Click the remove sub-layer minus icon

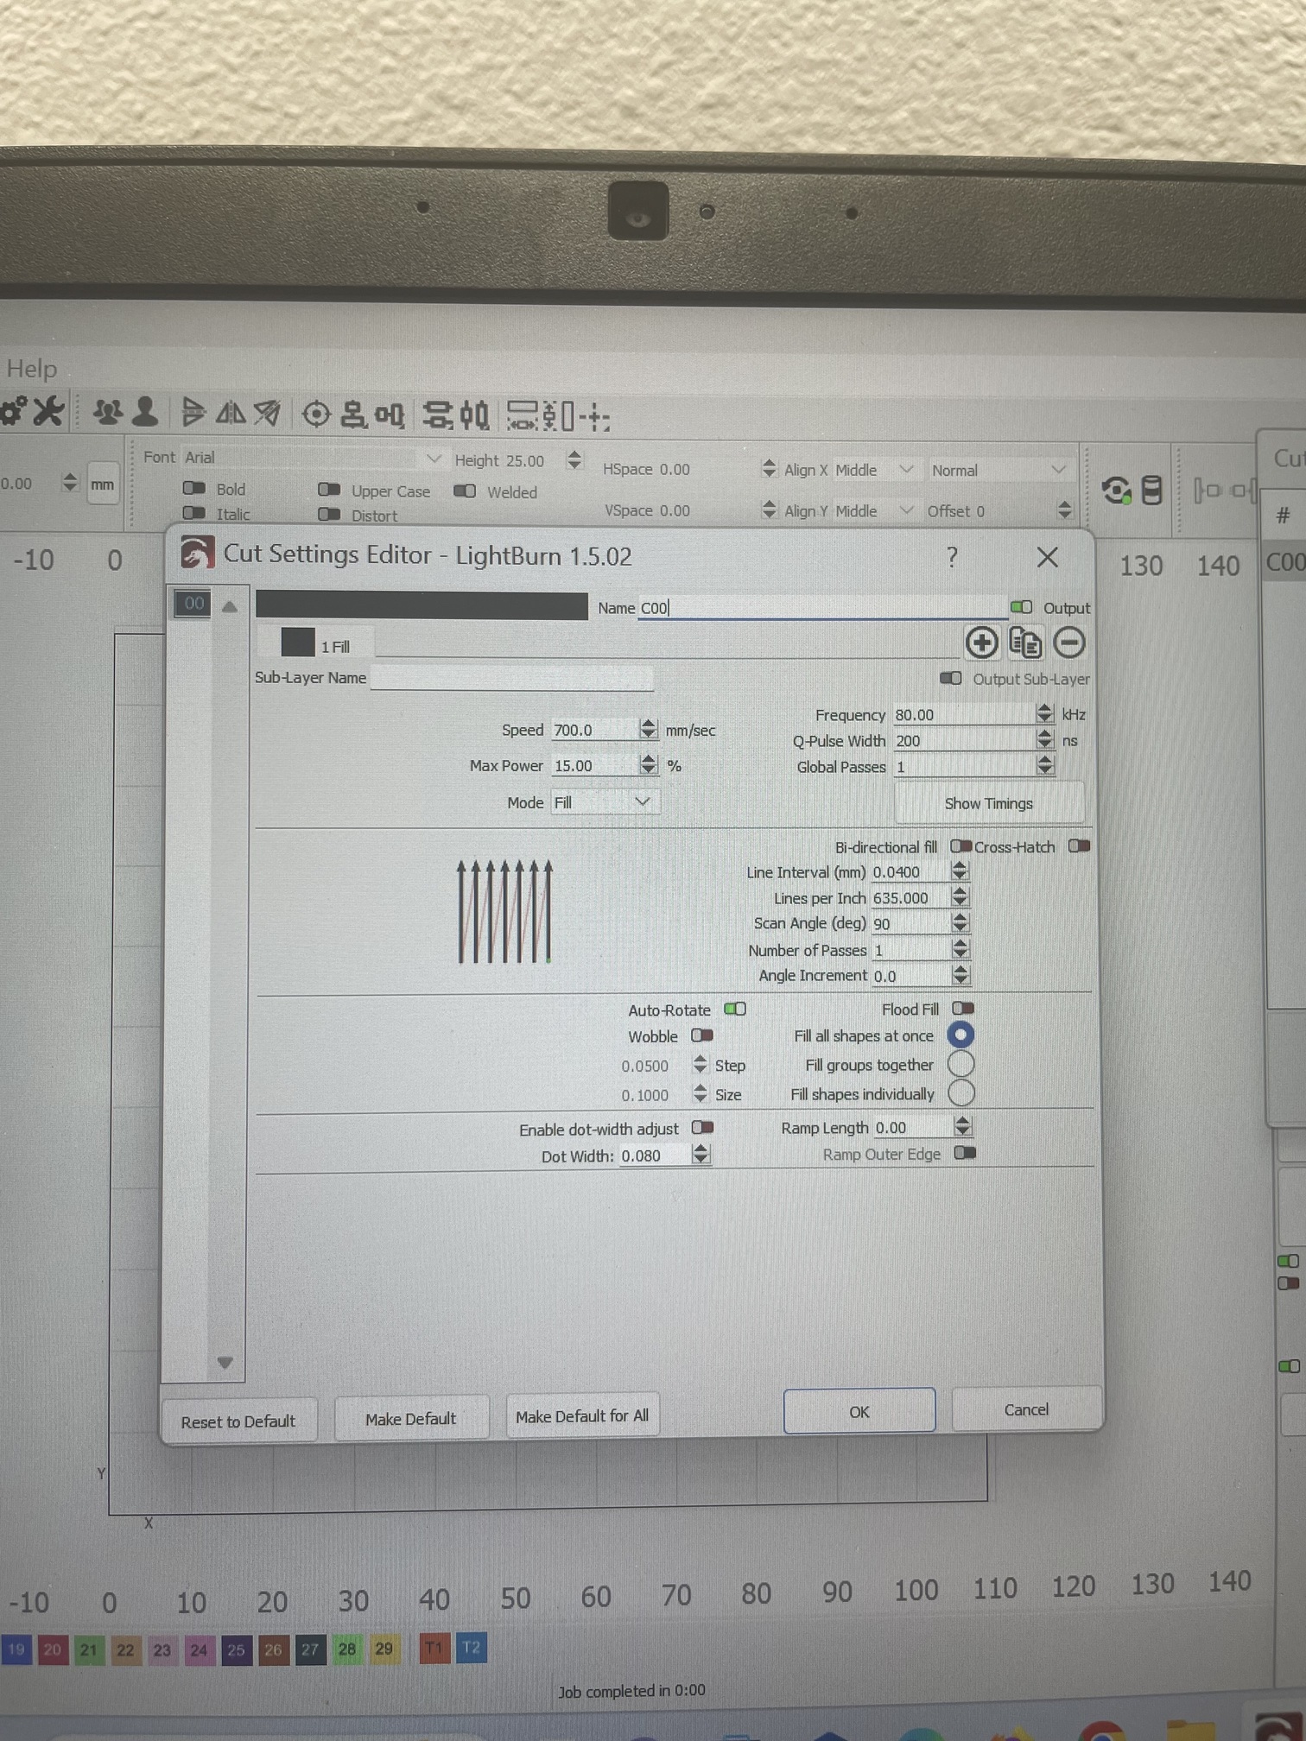click(1069, 643)
